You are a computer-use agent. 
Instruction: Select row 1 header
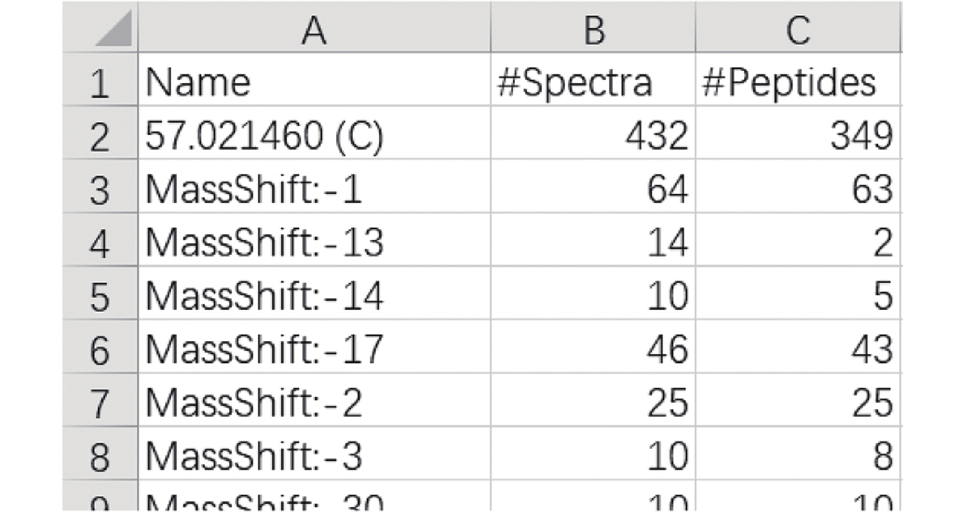(x=100, y=79)
